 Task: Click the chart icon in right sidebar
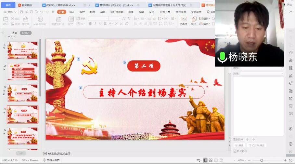tap(290, 75)
